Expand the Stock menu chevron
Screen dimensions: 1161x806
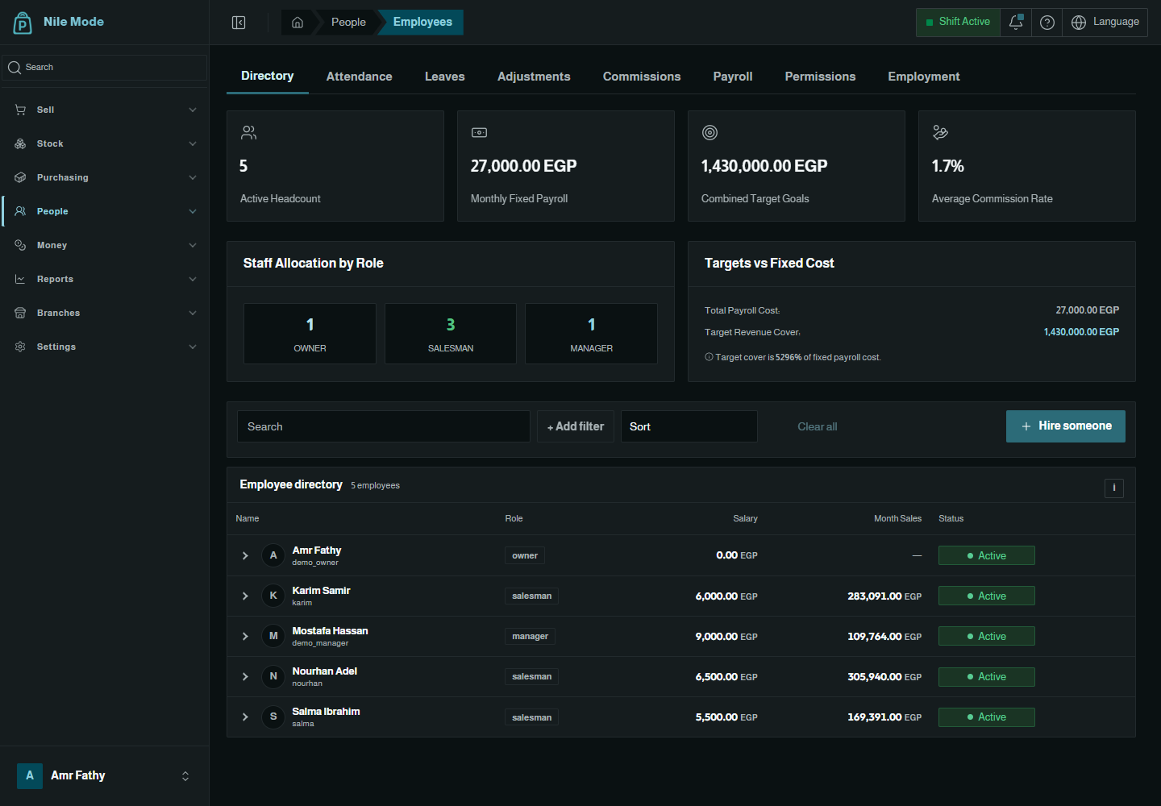[x=193, y=143]
